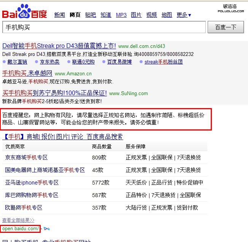The height and width of the screenshot is (242, 248).
Task: Switch to the 贴吧 tab
Action: [x=91, y=15]
